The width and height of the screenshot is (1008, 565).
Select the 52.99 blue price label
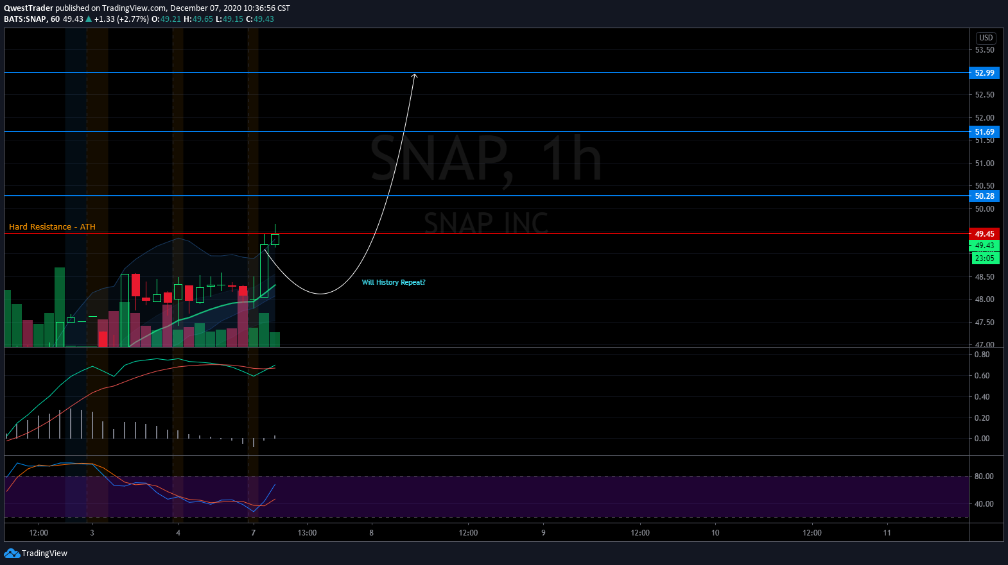coord(984,73)
